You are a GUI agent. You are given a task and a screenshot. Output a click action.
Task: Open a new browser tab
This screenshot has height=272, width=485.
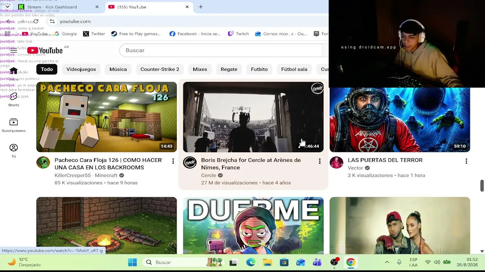point(201,7)
